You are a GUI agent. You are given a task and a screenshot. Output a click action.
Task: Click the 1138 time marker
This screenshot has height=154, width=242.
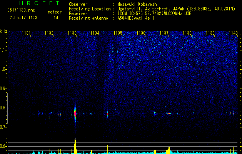coord(187,33)
